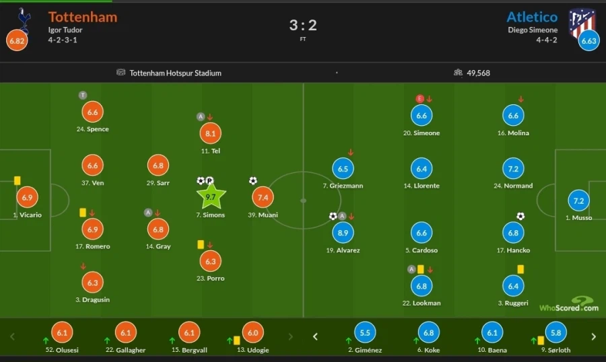The width and height of the screenshot is (606, 362).
Task: Click Atletico's 6.63 team rating badge
Action: [588, 41]
